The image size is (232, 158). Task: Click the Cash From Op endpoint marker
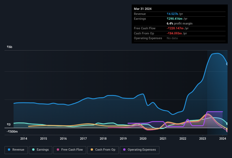click(x=227, y=129)
